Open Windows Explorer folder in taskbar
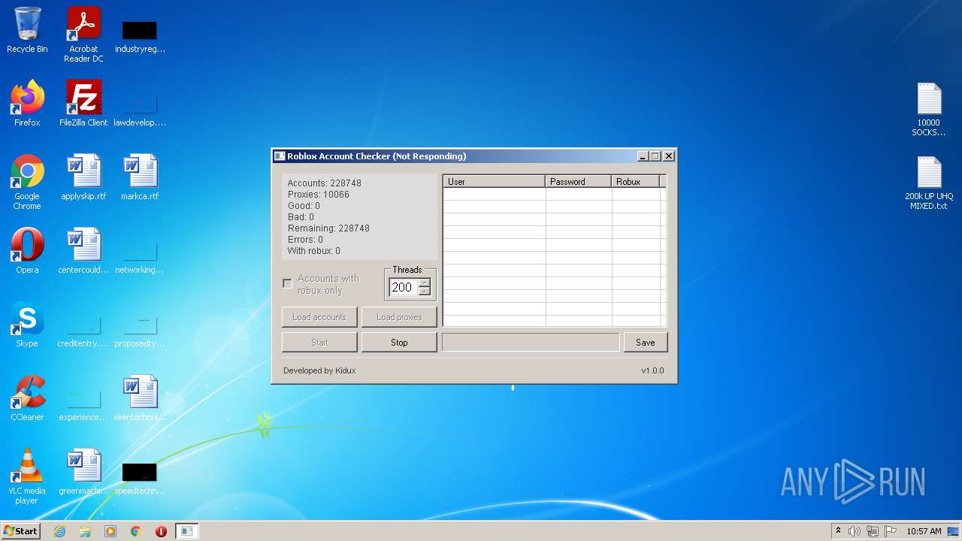 coord(85,531)
